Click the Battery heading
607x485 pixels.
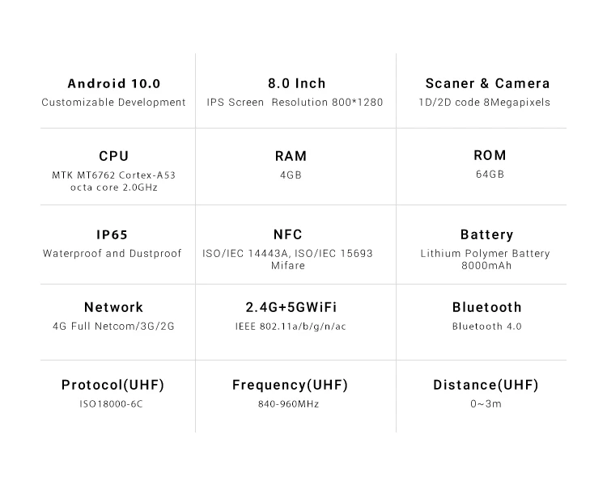(x=486, y=235)
